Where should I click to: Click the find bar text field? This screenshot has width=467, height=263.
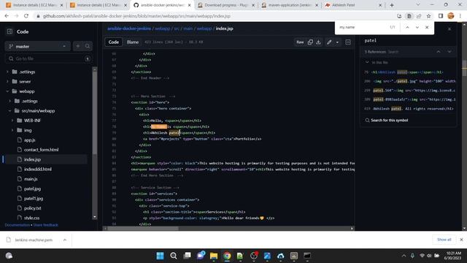(x=363, y=27)
